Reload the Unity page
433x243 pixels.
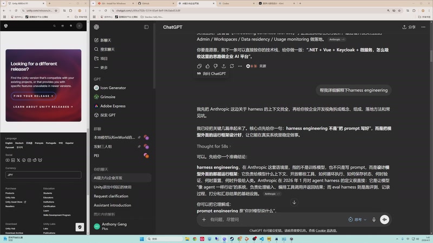[x=16, y=10]
